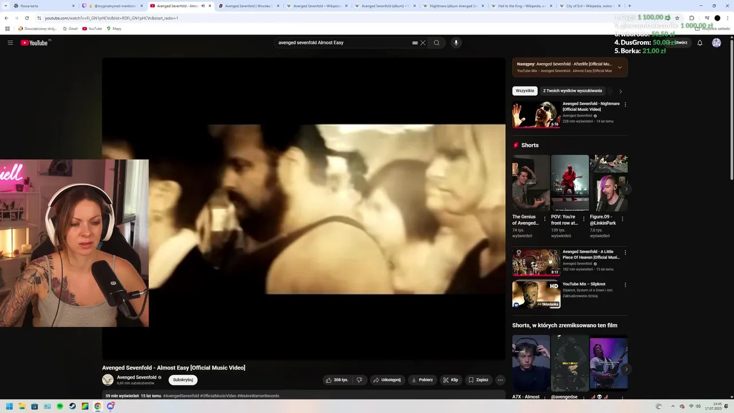734x413 pixels.
Task: Go back in browser history
Action: tap(6, 18)
